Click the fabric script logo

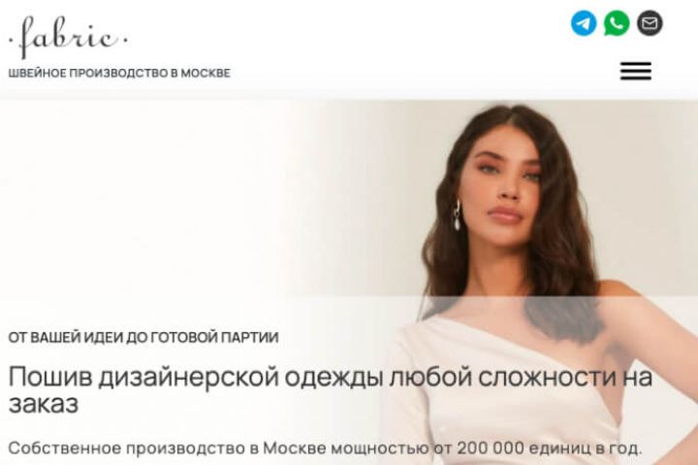68,37
